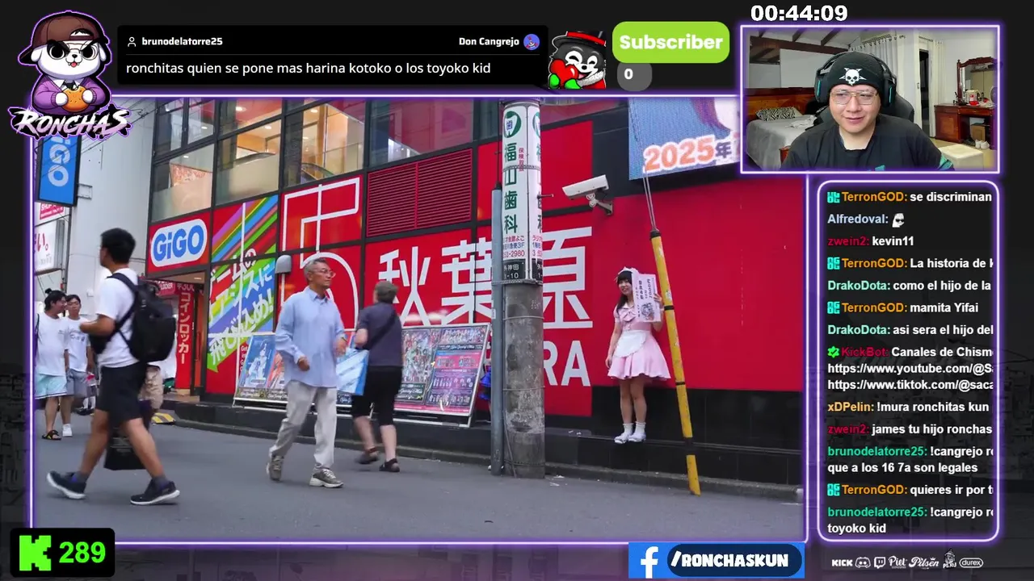Open the tiktok.com link in chat
1034x581 pixels.
(910, 385)
